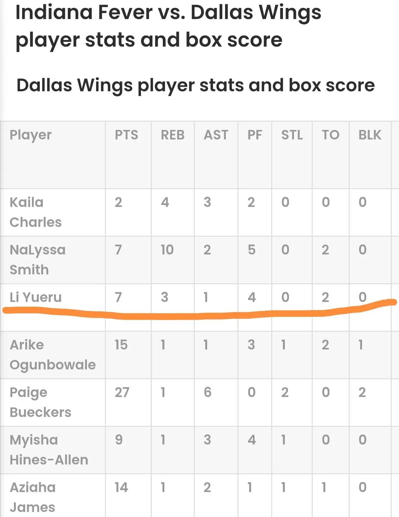Select the AST column header
The image size is (399, 517).
coord(216,135)
